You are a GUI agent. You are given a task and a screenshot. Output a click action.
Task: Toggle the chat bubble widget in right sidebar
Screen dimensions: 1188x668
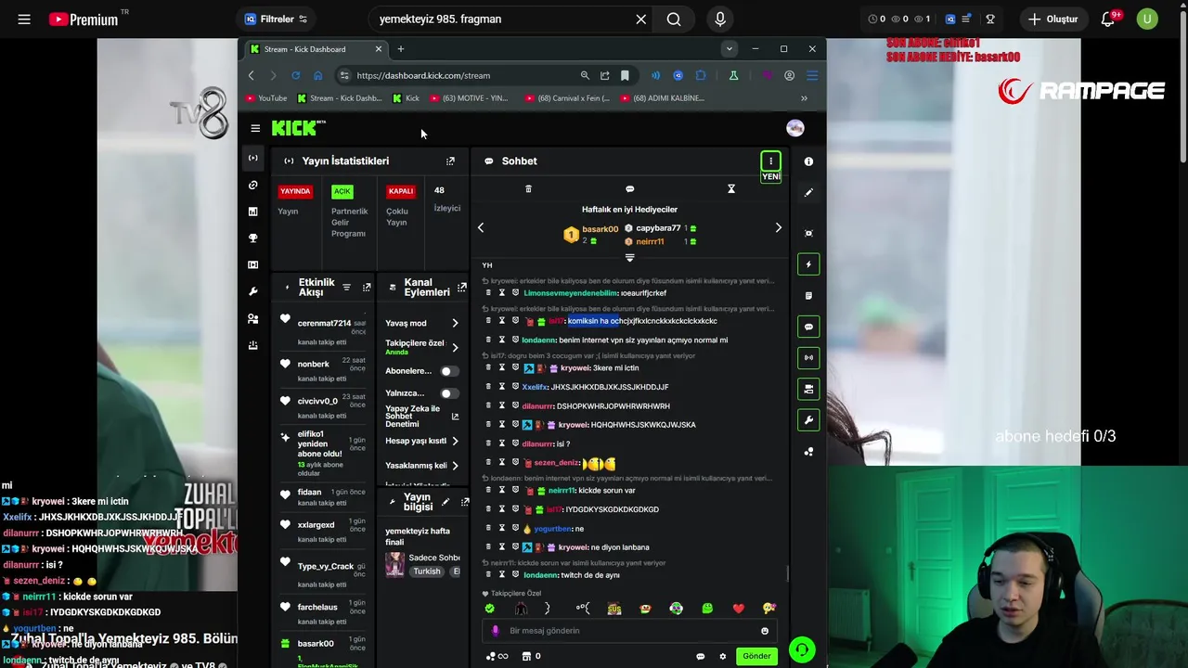tap(808, 327)
